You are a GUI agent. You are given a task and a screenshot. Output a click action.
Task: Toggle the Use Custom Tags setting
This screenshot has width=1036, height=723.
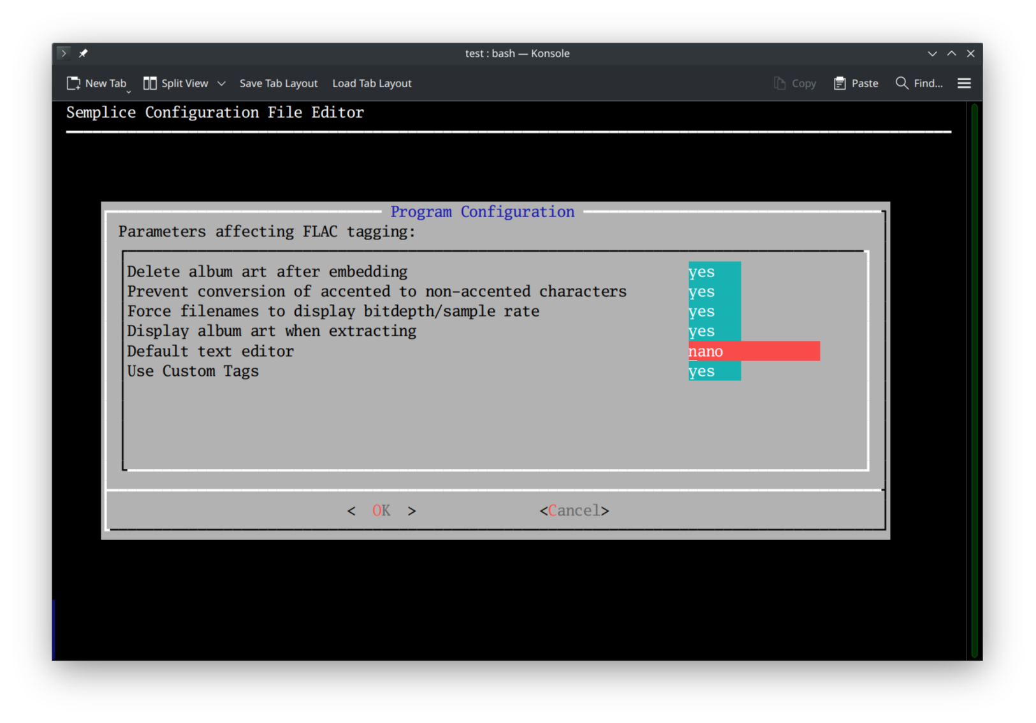click(x=713, y=371)
